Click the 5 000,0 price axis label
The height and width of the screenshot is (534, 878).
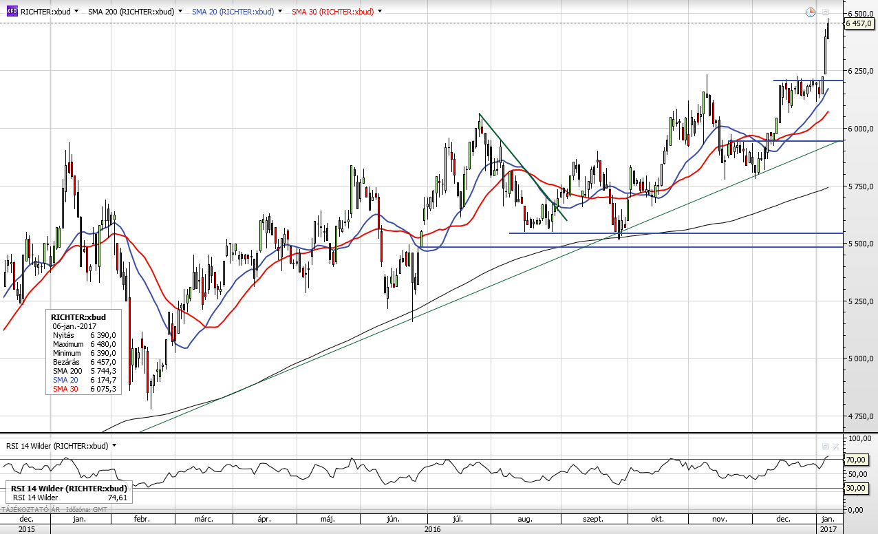859,359
